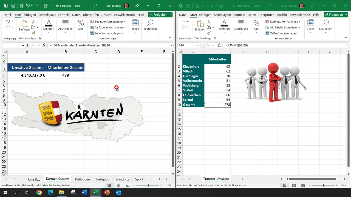Viewport: 351px width, 197px height.
Task: Switch to Prüfungen sheet tab
Action: point(82,179)
